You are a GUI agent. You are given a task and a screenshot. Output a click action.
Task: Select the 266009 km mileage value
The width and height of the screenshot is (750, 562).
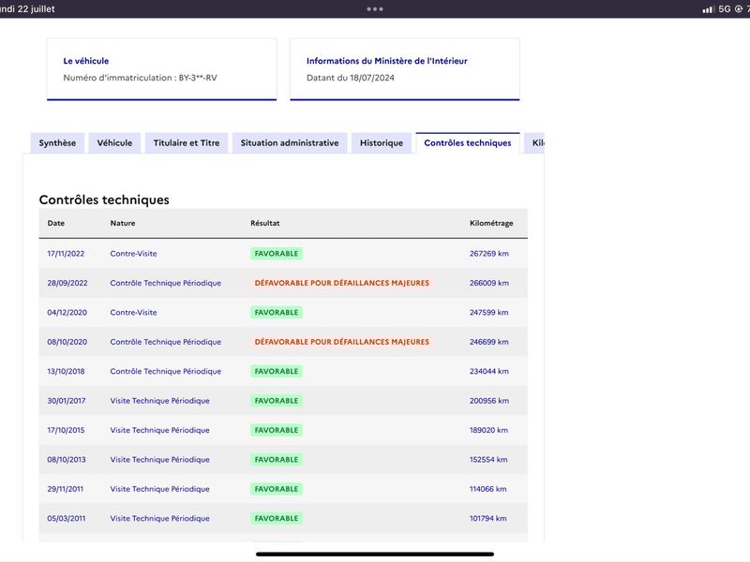pyautogui.click(x=488, y=283)
